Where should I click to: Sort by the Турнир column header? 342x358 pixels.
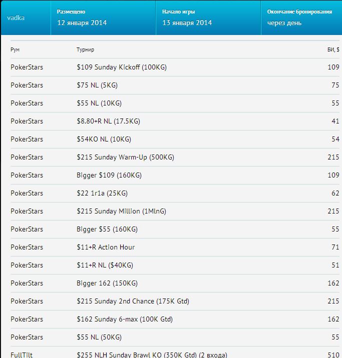[x=85, y=49]
